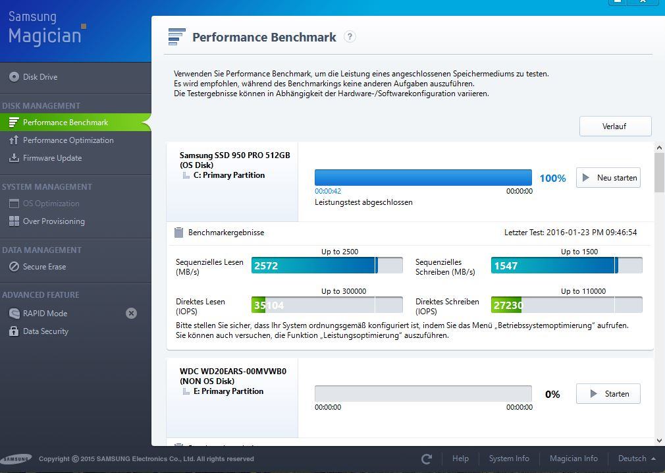Click the Direktes Schreiben result bar 27230
This screenshot has height=473, width=665.
(x=567, y=304)
